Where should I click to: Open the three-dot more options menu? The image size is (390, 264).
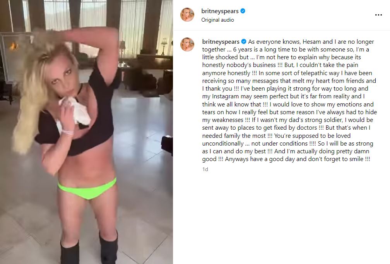378,15
